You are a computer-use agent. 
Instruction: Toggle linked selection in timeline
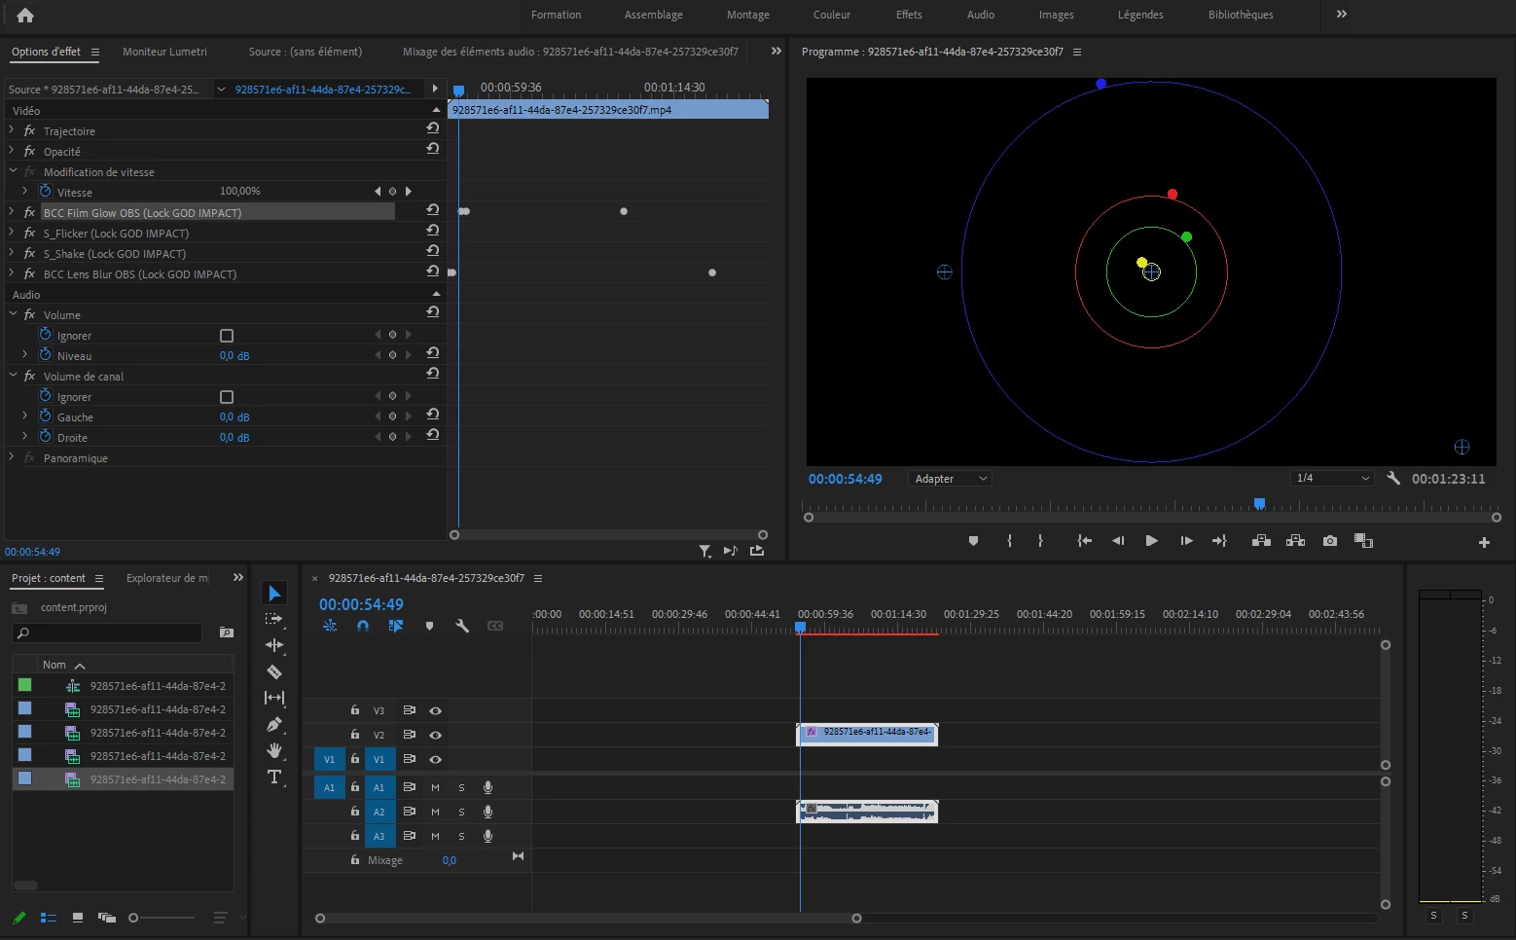click(x=396, y=626)
